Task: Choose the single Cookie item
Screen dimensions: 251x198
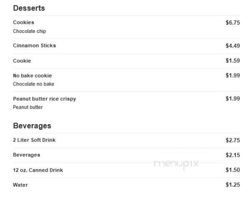Action: 22,61
